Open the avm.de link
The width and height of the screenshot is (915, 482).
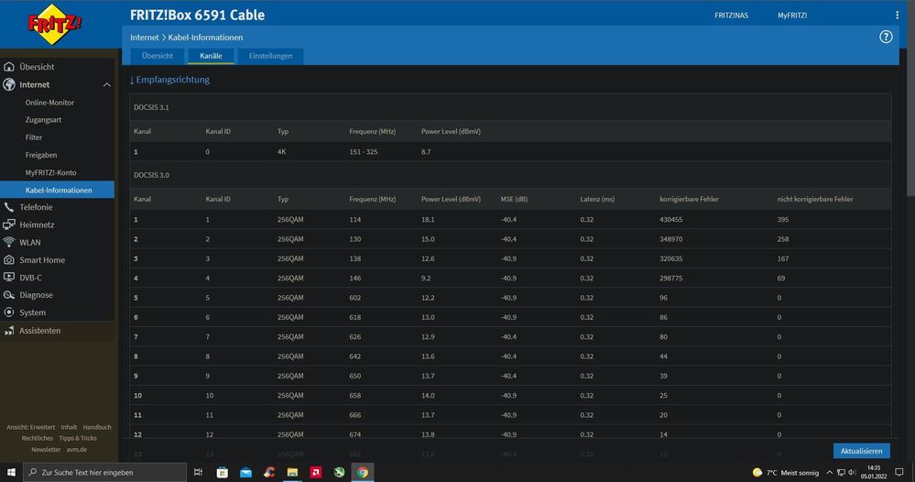pos(76,449)
